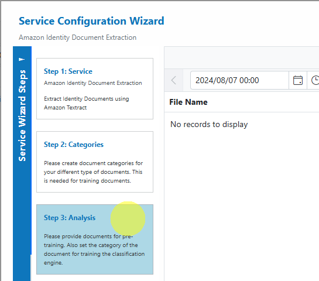
Task: Open the calendar date picker icon
Action: (x=298, y=80)
